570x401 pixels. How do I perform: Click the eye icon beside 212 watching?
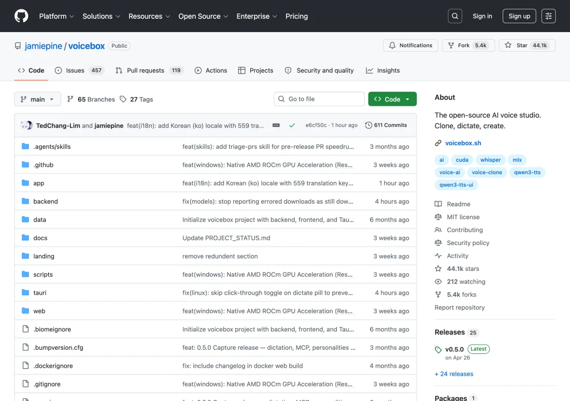(438, 282)
